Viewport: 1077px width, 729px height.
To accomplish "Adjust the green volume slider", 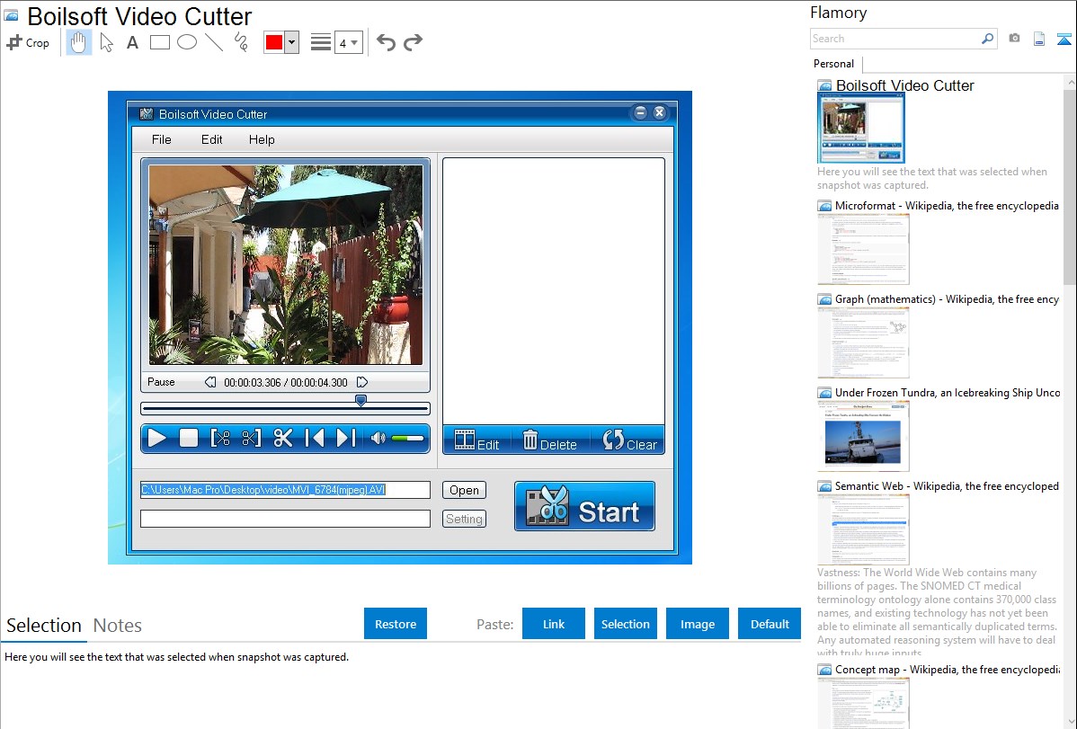I will point(407,439).
